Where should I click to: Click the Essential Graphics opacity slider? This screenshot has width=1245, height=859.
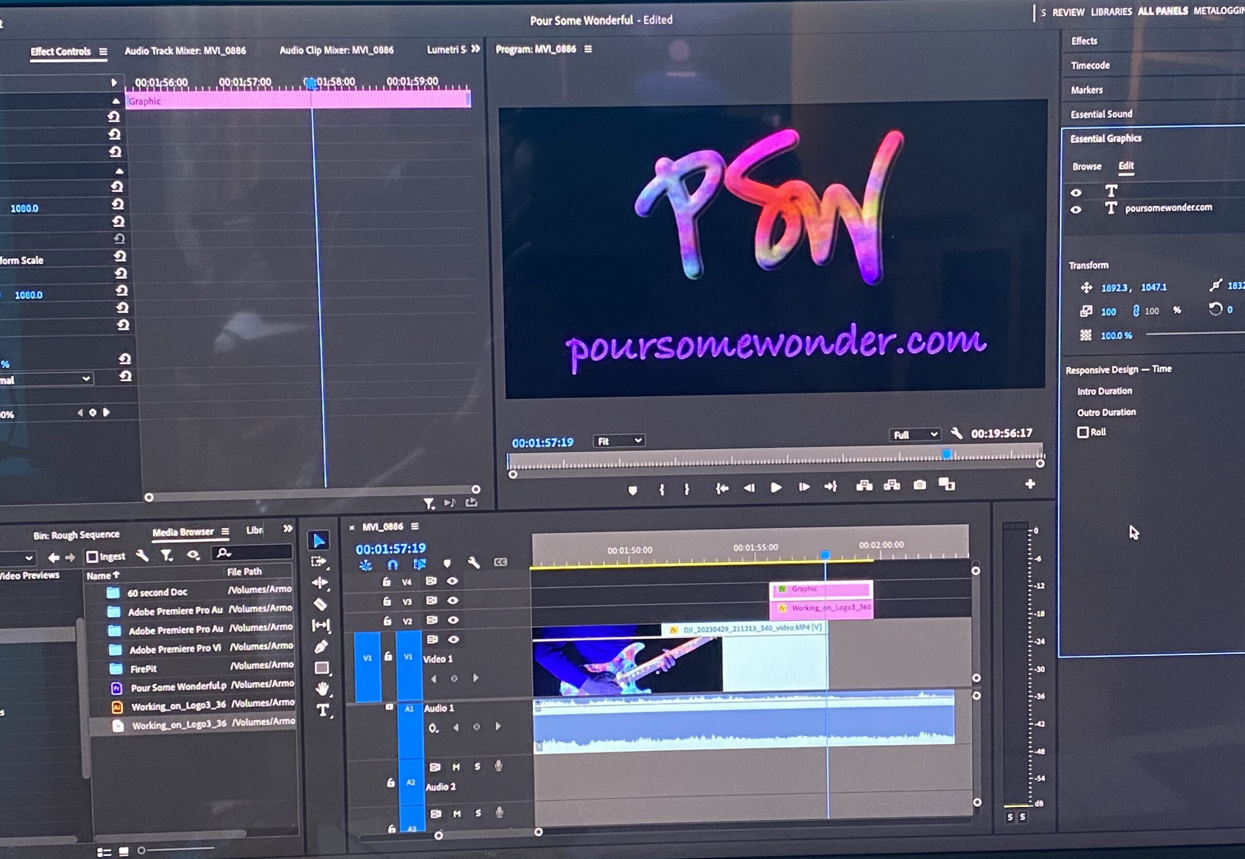(1194, 334)
